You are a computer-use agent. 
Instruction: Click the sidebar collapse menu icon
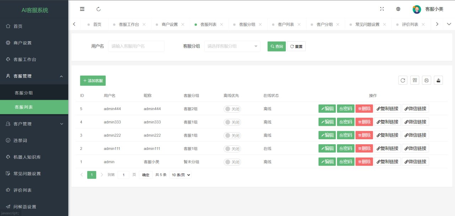(x=82, y=9)
